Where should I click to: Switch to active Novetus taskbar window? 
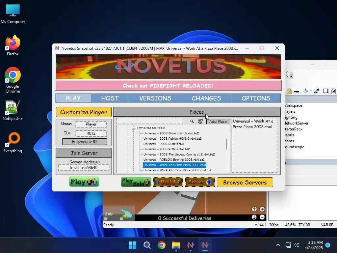pos(205,245)
